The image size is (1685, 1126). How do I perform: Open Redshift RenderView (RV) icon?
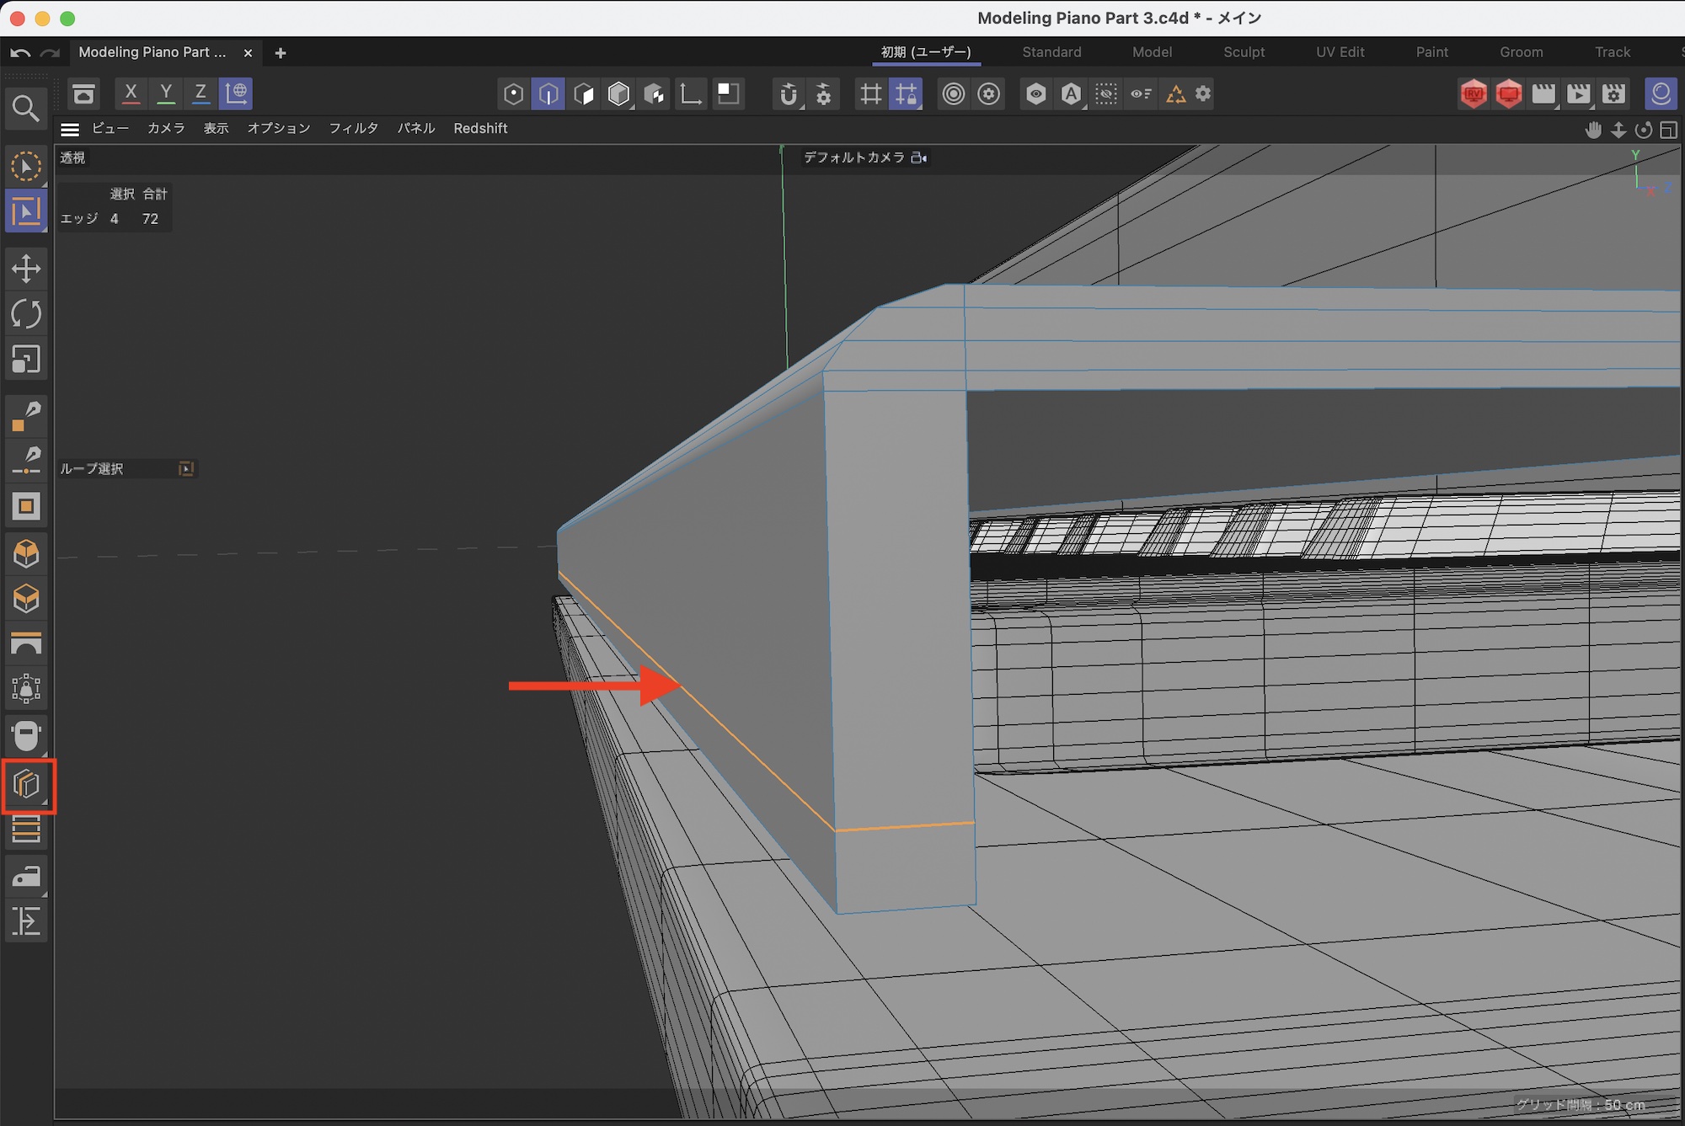[x=1473, y=93]
